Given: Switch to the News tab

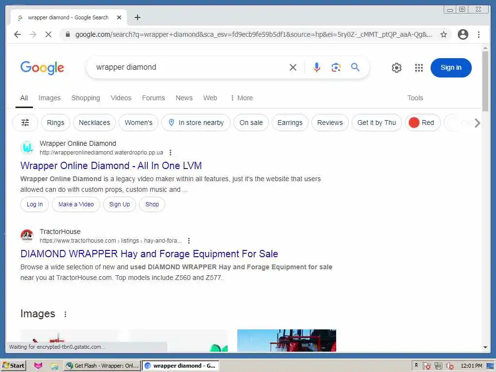Looking at the screenshot, I should (x=184, y=98).
